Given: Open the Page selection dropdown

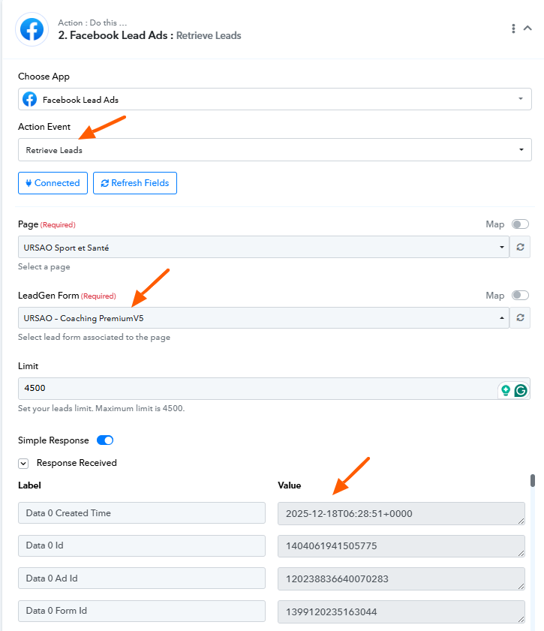Looking at the screenshot, I should pos(263,248).
